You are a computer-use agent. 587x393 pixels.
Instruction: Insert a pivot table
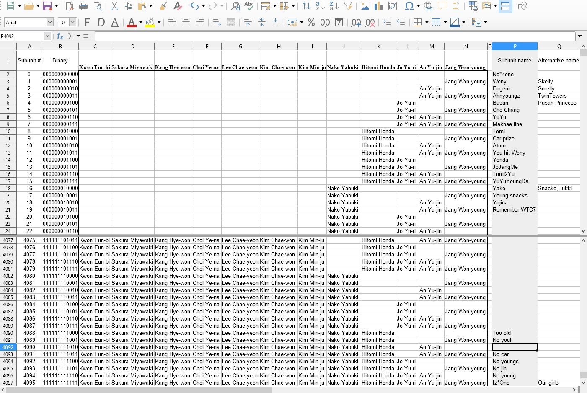tap(393, 6)
